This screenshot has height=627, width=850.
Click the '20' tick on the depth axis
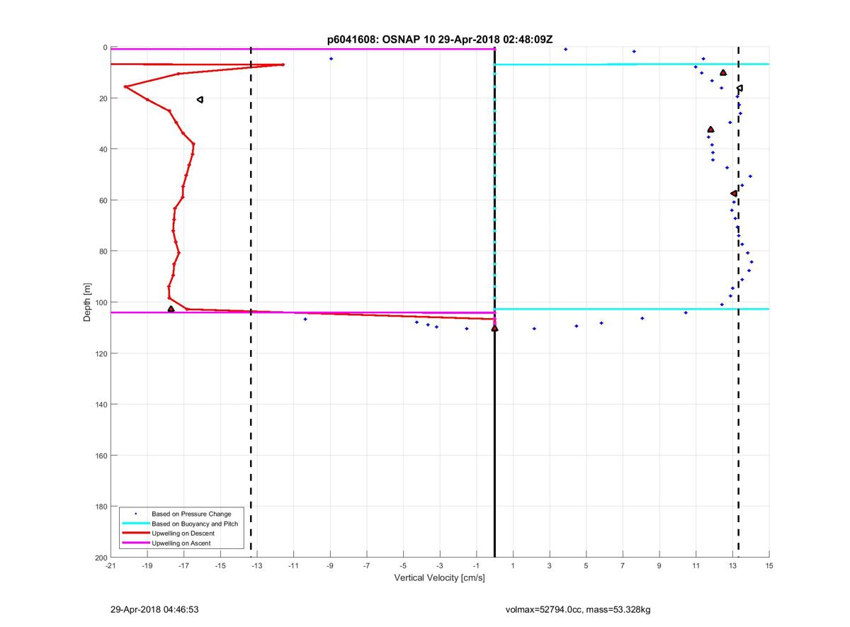[x=103, y=98]
